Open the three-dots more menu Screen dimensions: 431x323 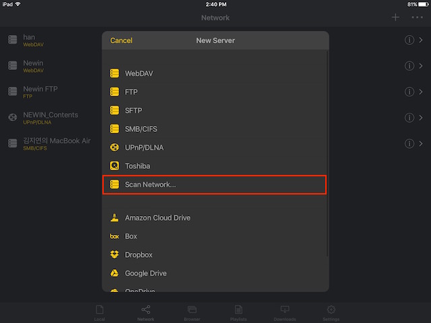click(417, 17)
